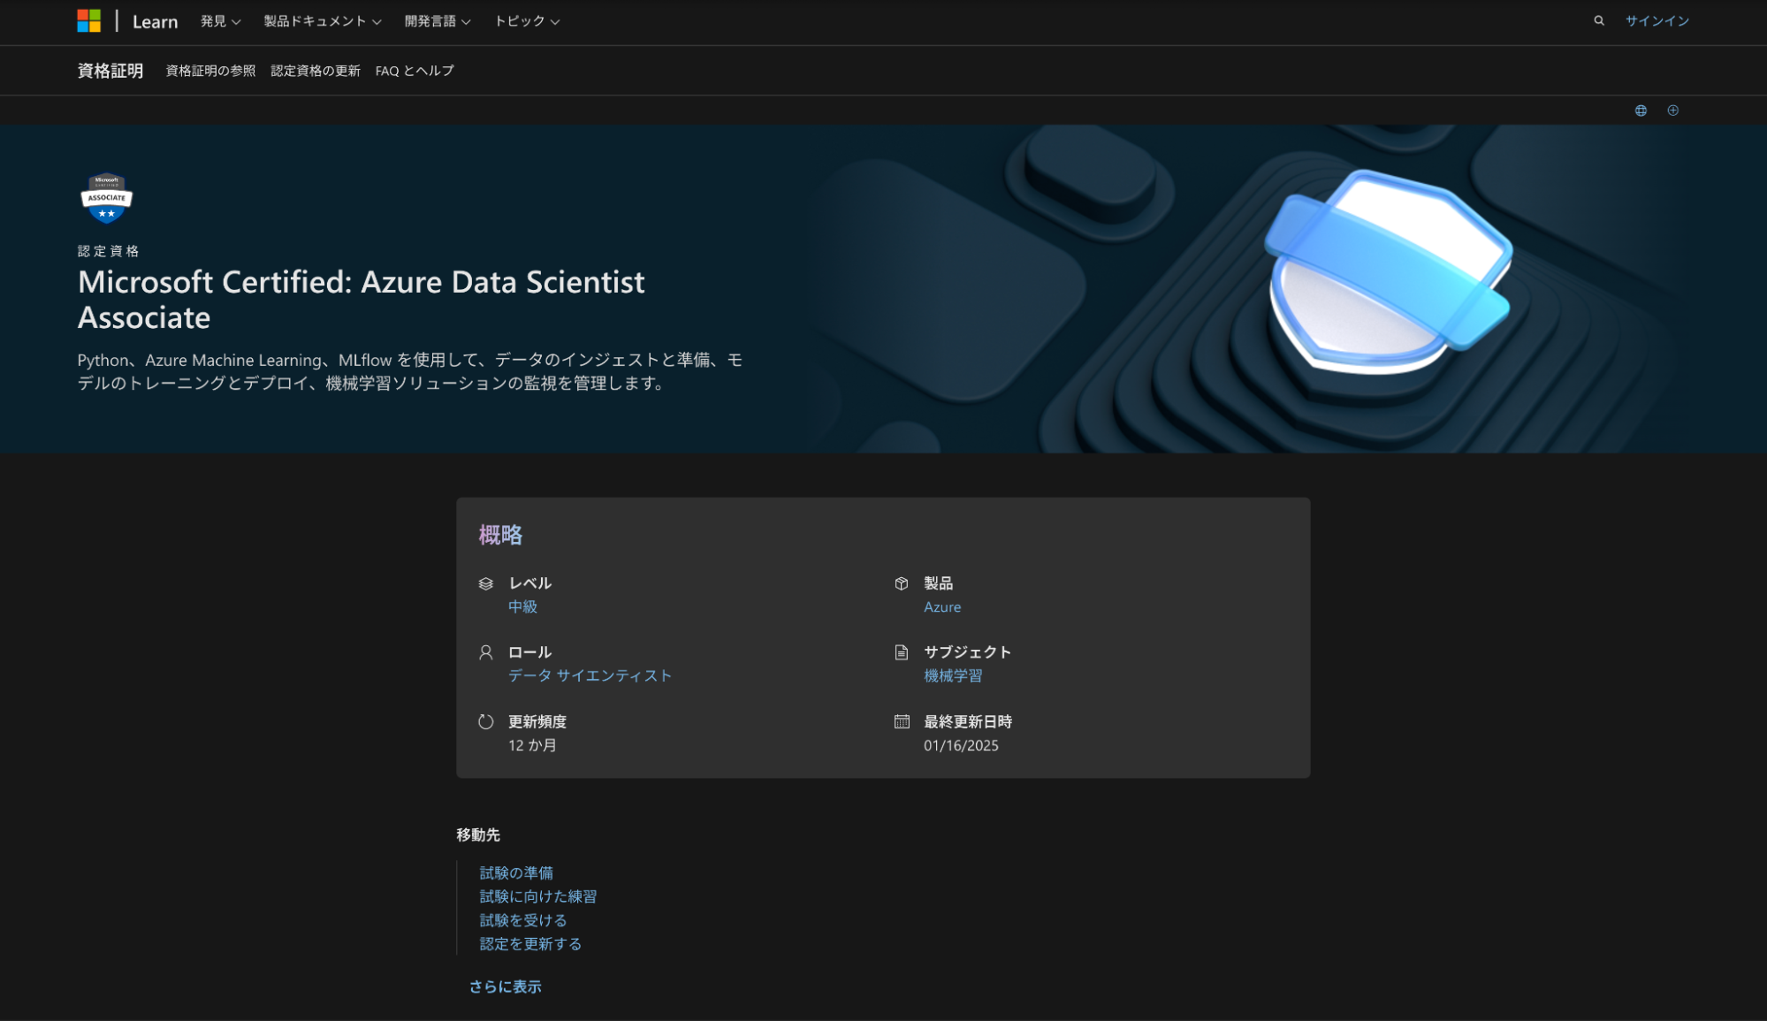This screenshot has height=1021, width=1767.
Task: Click the refresh icon beside 更新頻度
Action: 485,721
